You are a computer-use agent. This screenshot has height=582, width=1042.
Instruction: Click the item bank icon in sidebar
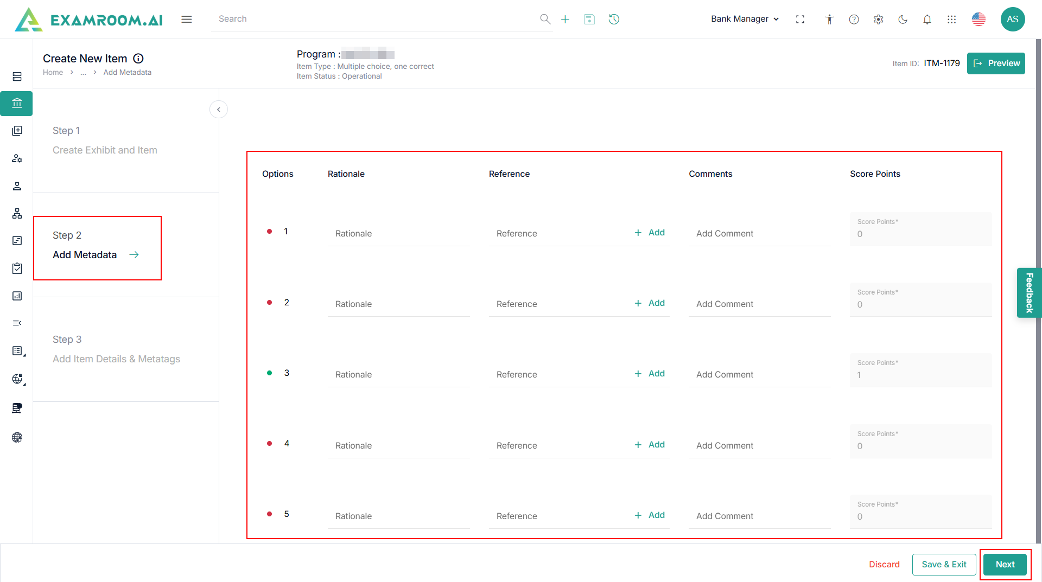point(17,103)
